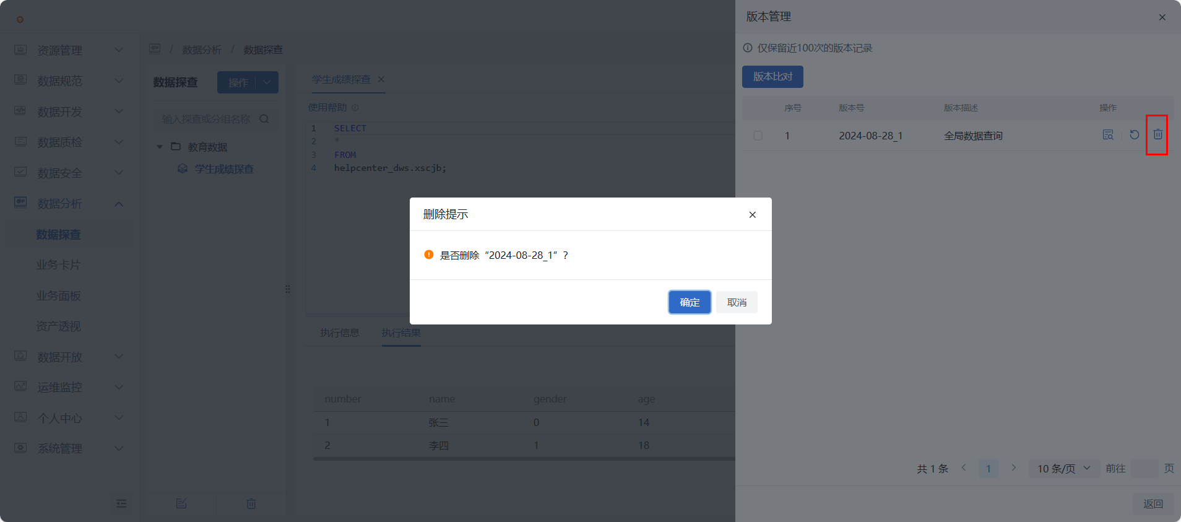Select page 1 in pagination
This screenshot has height=522, width=1181.
point(988,469)
